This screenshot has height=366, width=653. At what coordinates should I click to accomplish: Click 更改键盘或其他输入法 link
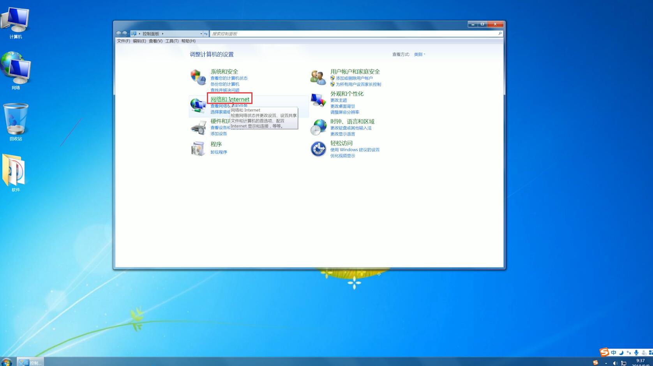pyautogui.click(x=351, y=128)
